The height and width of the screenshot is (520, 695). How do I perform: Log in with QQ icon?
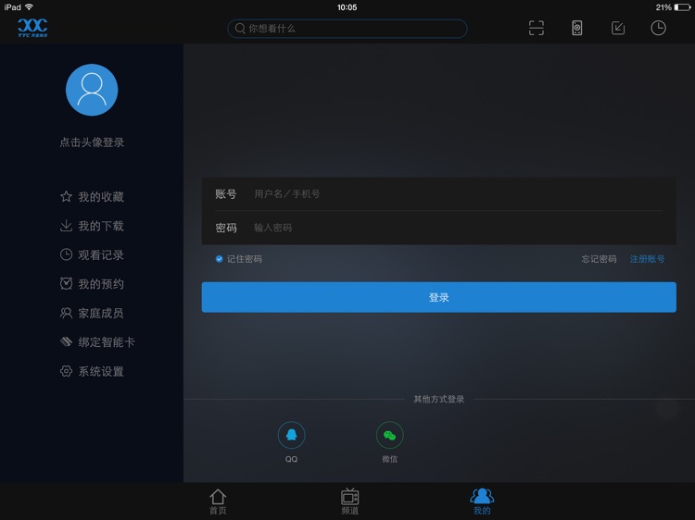291,435
